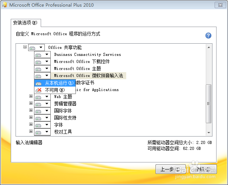Click the 自定义 Microsoft Office 程序的运行方式 heading
The width and height of the screenshot is (228, 185).
[58, 34]
